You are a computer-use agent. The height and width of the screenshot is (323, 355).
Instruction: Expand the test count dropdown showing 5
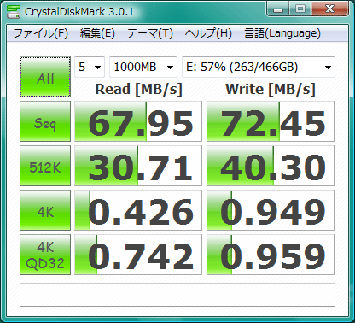(90, 67)
